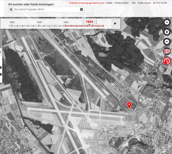Viewport: 172px width, 154px height.
Task: Select IT language
Action: [160, 3]
